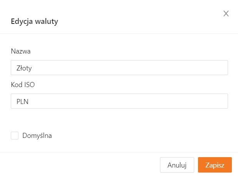Click the Domyślna checkbox label text
The image size is (238, 176).
pyautogui.click(x=37, y=136)
